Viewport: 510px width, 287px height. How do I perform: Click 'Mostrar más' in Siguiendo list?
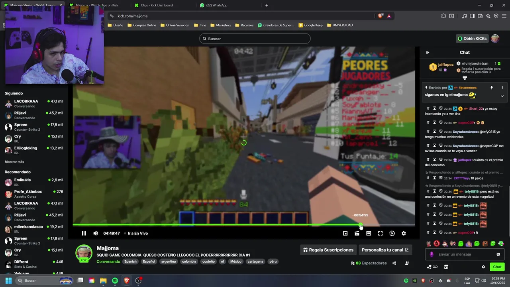14,162
